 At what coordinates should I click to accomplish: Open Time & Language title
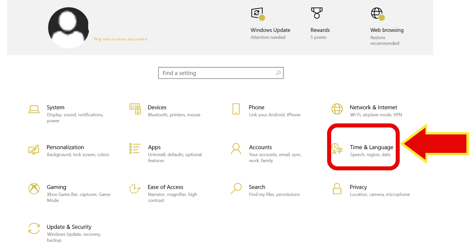[372, 147]
